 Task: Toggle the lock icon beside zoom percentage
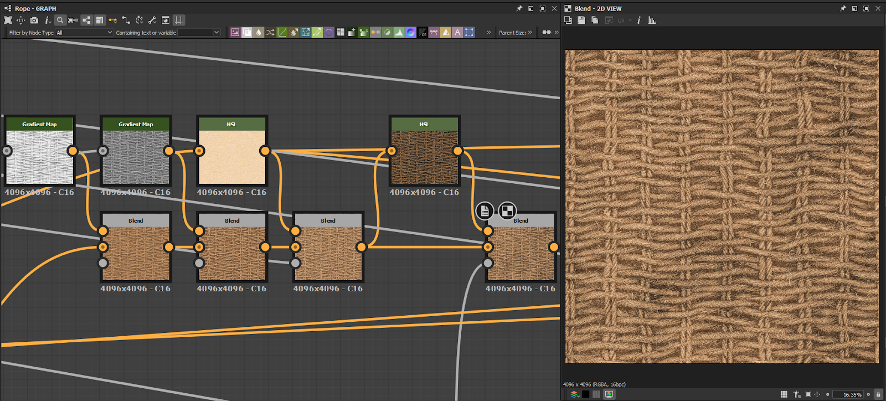tap(878, 394)
